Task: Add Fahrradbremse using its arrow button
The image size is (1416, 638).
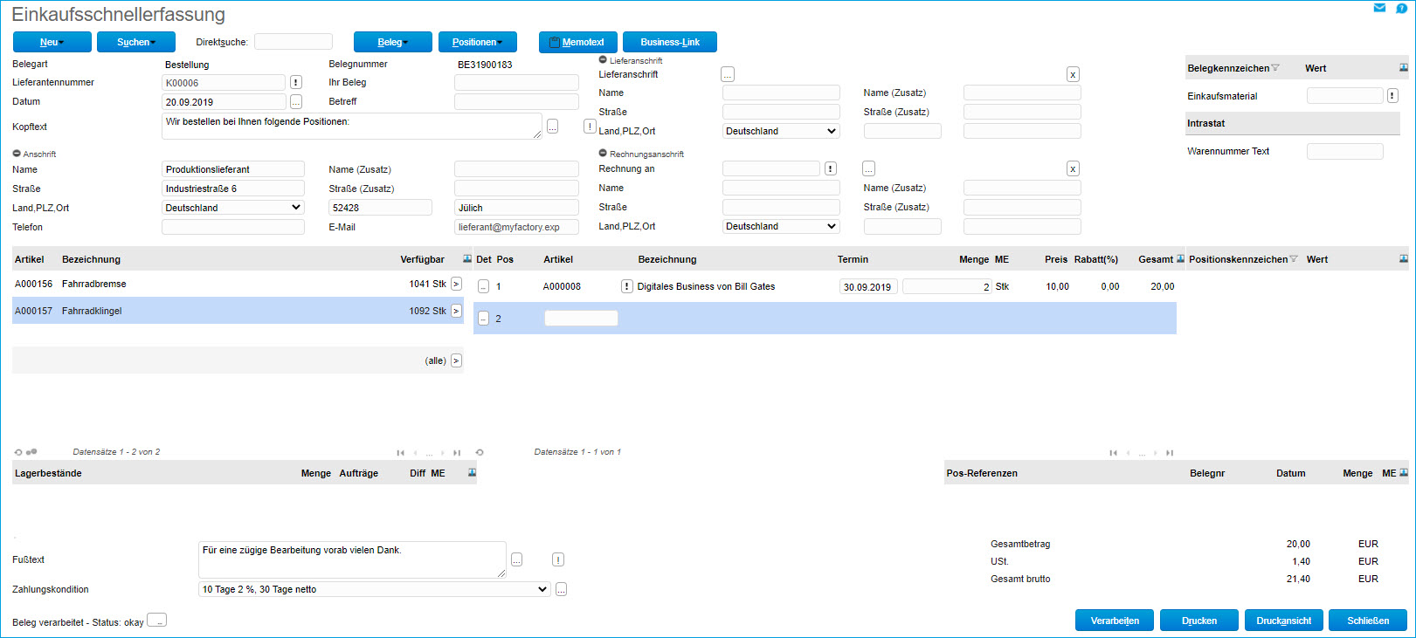Action: click(x=456, y=285)
